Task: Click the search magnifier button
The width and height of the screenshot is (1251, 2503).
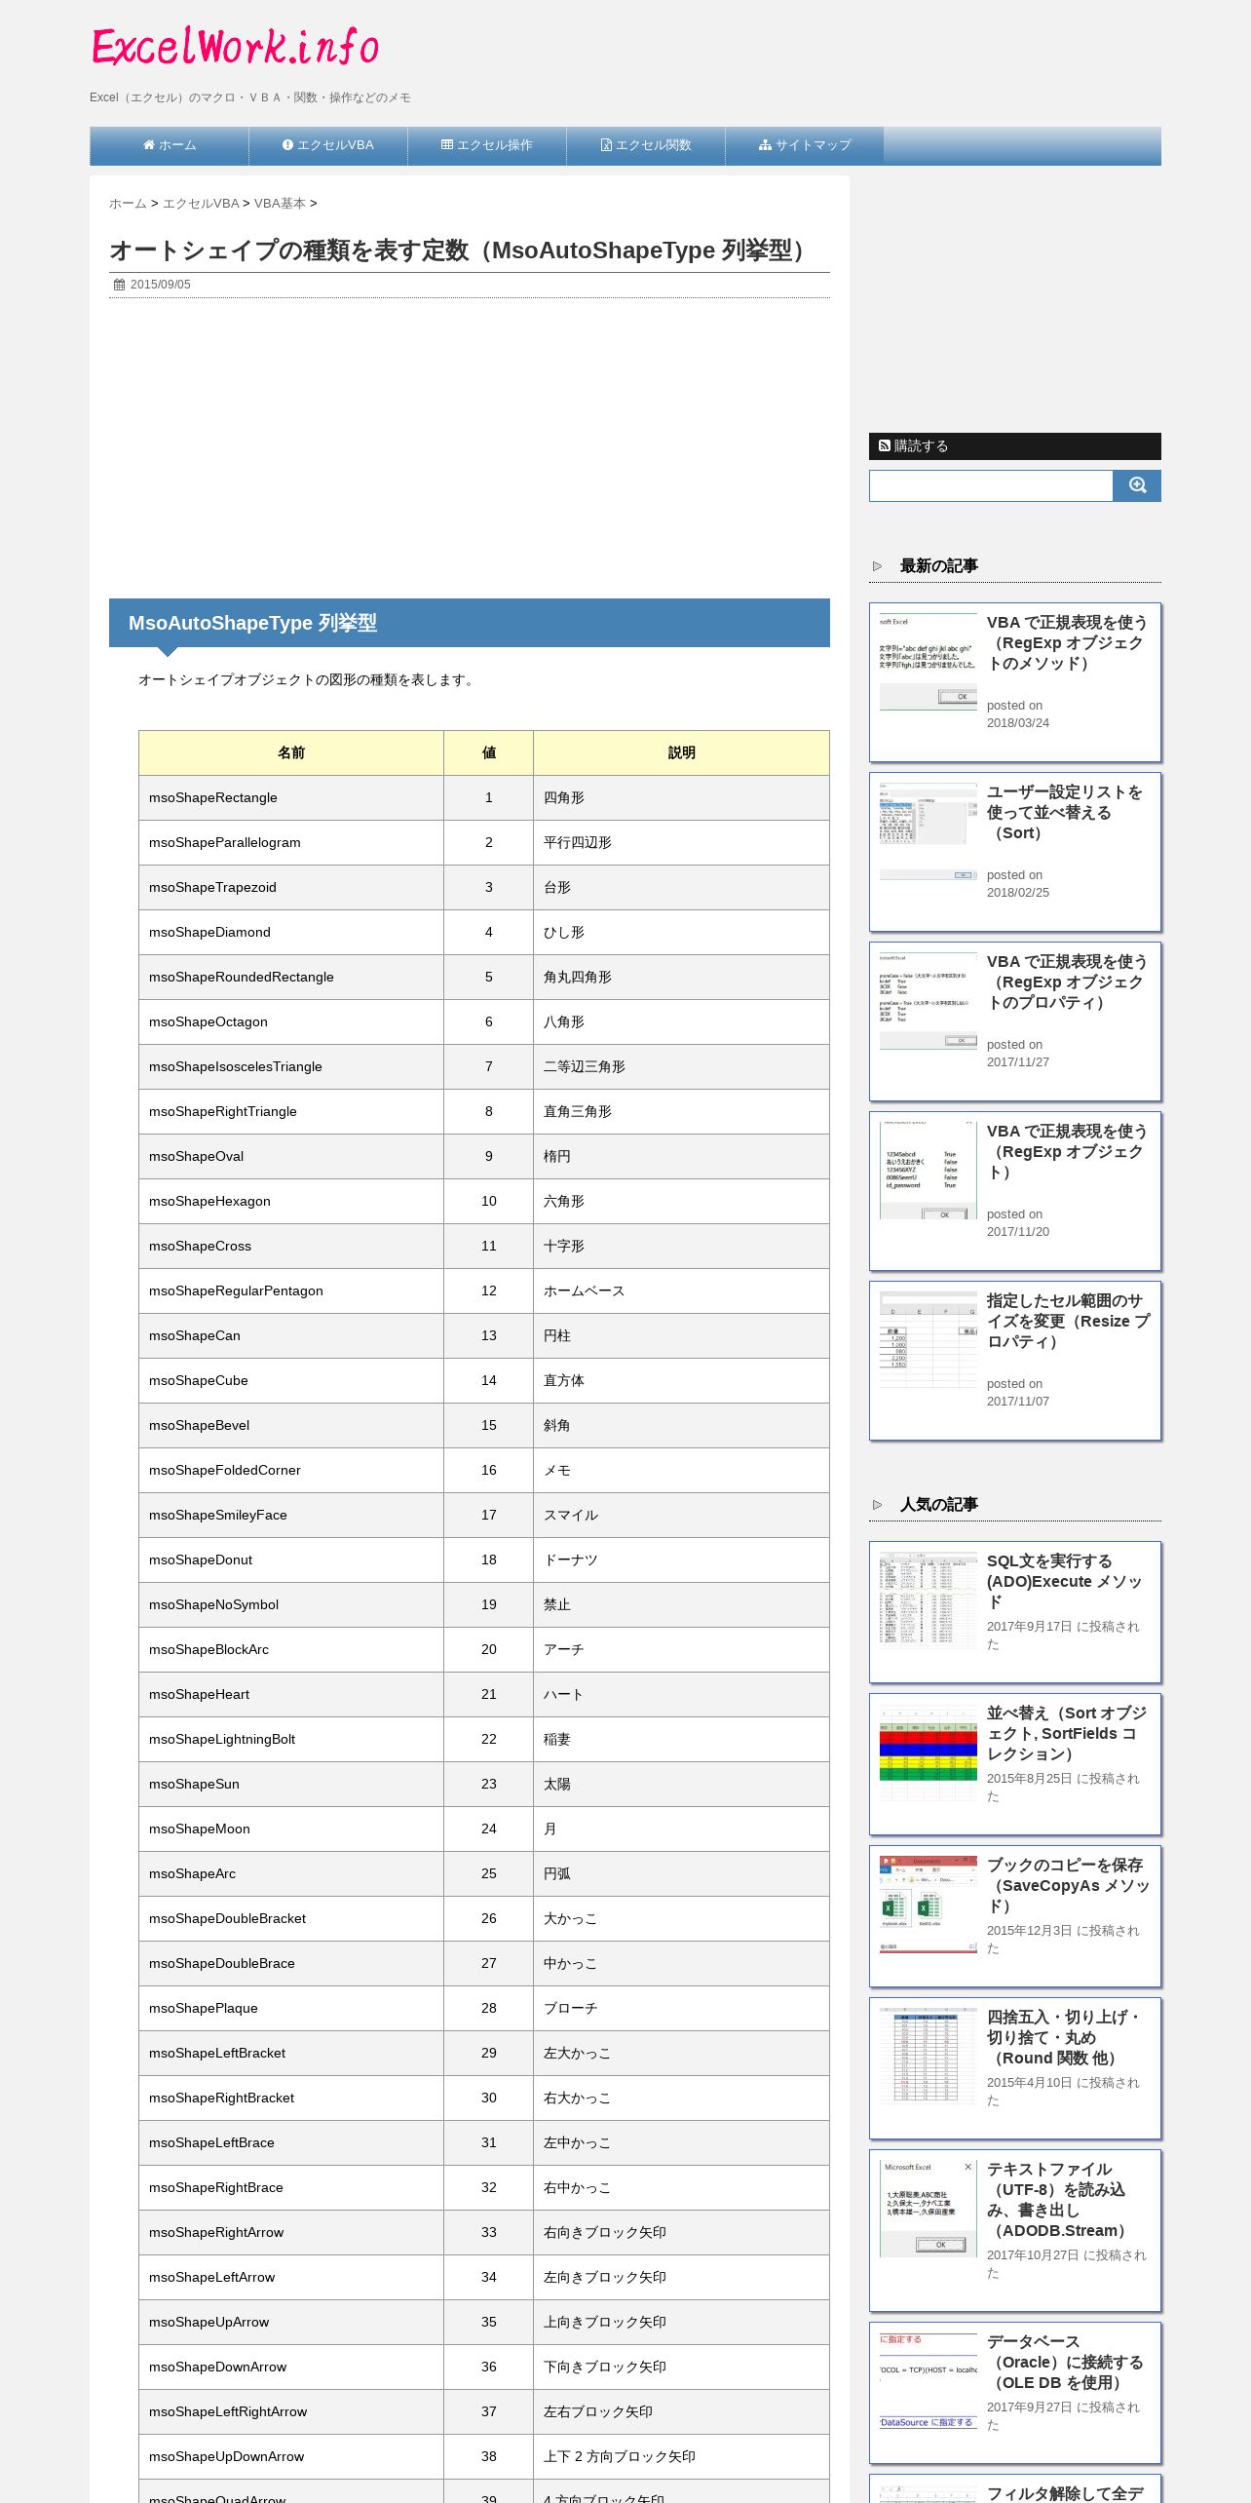Action: click(1137, 485)
